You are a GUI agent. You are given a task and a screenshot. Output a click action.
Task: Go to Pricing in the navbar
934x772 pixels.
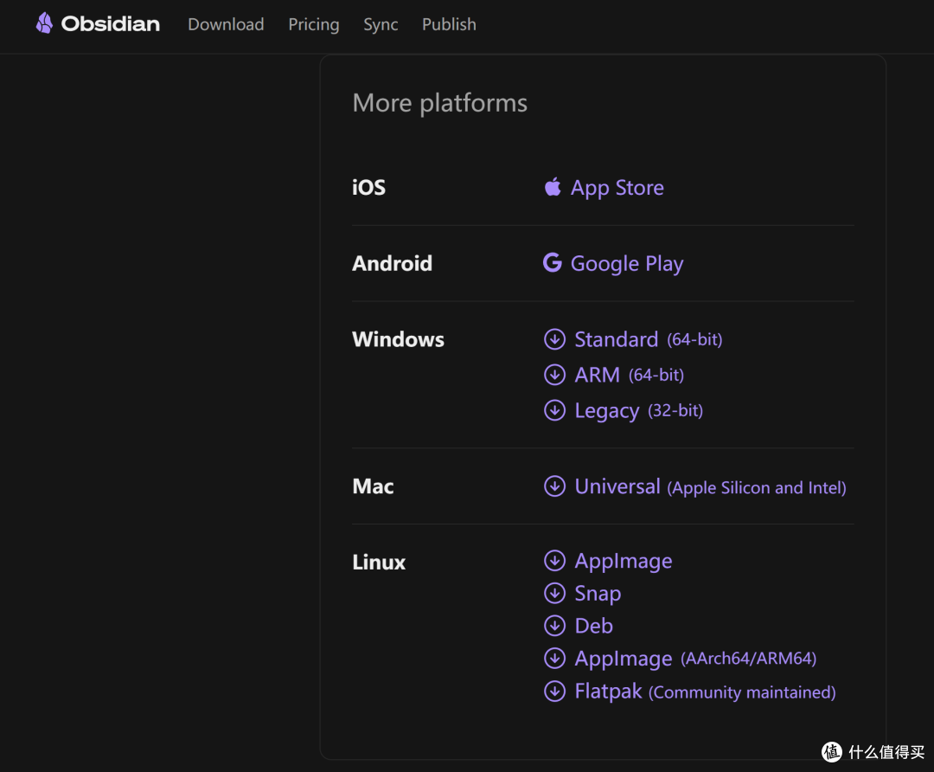314,24
